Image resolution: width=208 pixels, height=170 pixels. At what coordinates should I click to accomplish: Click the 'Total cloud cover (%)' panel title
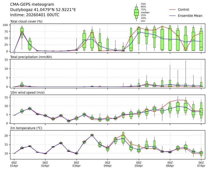click(x=26, y=21)
